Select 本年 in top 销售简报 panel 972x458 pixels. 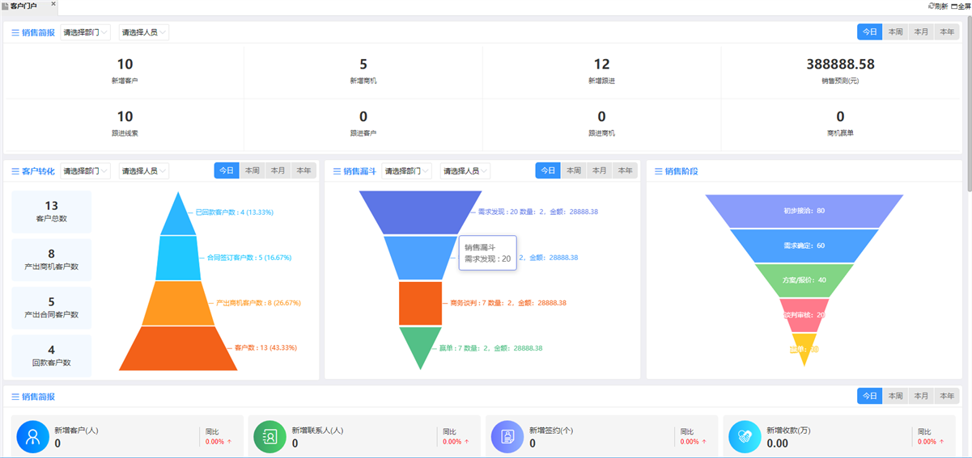pos(946,32)
